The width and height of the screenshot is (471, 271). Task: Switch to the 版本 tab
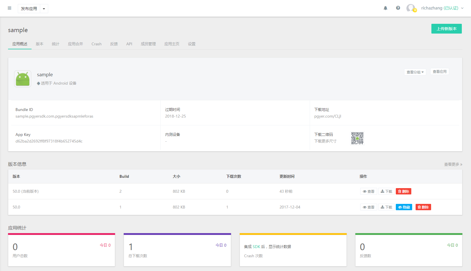40,44
